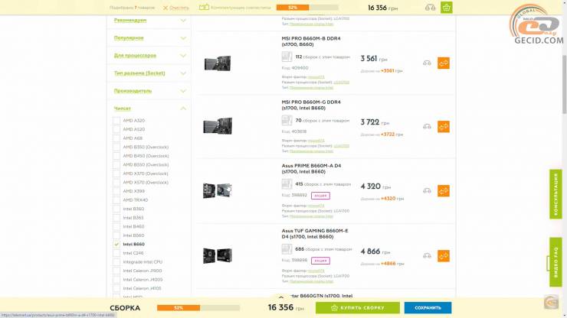Open the Консультация side tab

[x=556, y=194]
